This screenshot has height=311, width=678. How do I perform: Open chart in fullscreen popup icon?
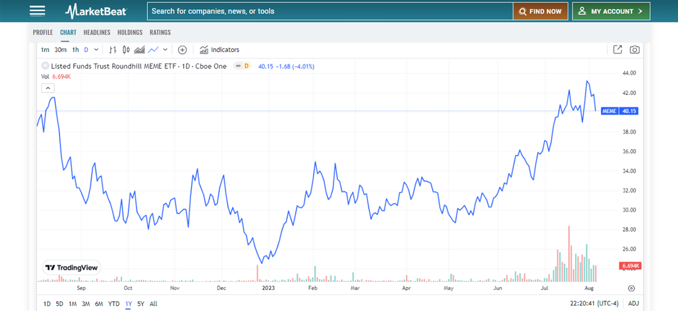pyautogui.click(x=618, y=50)
